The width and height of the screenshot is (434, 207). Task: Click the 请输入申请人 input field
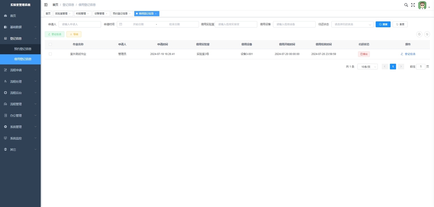coord(80,24)
